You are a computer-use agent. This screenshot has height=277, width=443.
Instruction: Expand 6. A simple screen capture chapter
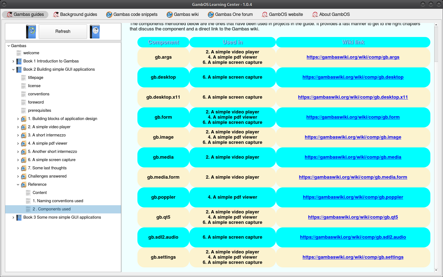tap(18, 160)
